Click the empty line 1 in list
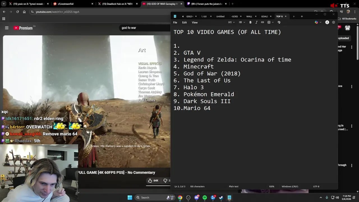The width and height of the screenshot is (359, 202). [x=176, y=46]
